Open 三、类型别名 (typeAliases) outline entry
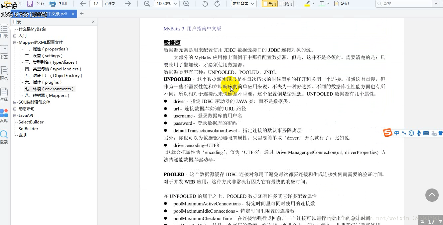This screenshot has height=225, width=443. [x=51, y=62]
